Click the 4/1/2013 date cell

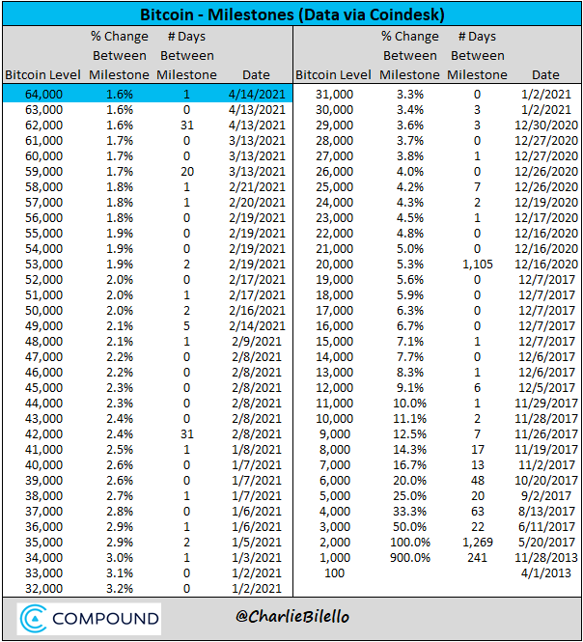pyautogui.click(x=546, y=573)
